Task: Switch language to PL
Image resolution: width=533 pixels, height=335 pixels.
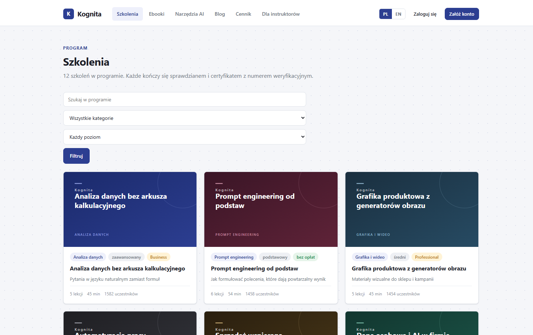Action: click(386, 14)
